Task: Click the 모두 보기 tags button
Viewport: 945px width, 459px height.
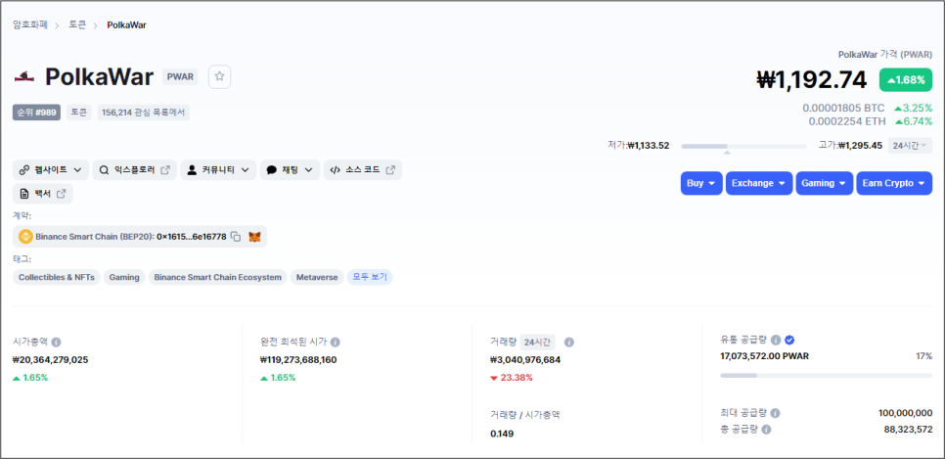Action: coord(370,277)
